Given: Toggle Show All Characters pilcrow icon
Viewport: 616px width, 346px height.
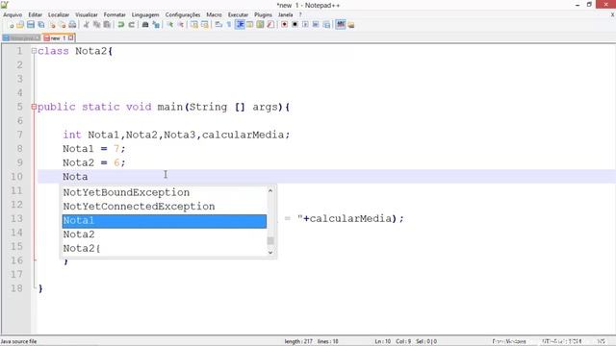Looking at the screenshot, I should (229, 25).
